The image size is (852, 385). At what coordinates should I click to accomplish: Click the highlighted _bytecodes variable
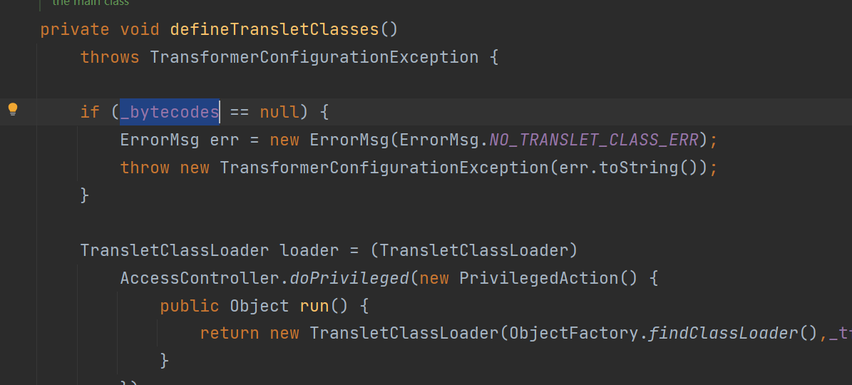pyautogui.click(x=170, y=112)
